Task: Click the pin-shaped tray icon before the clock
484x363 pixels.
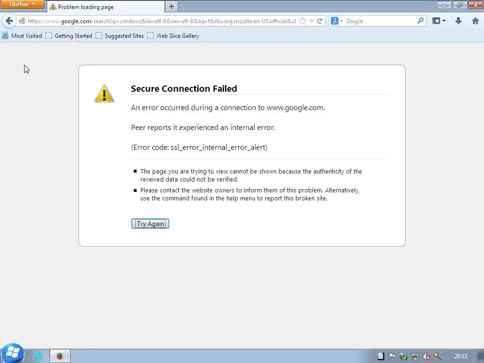Action: pyautogui.click(x=437, y=356)
